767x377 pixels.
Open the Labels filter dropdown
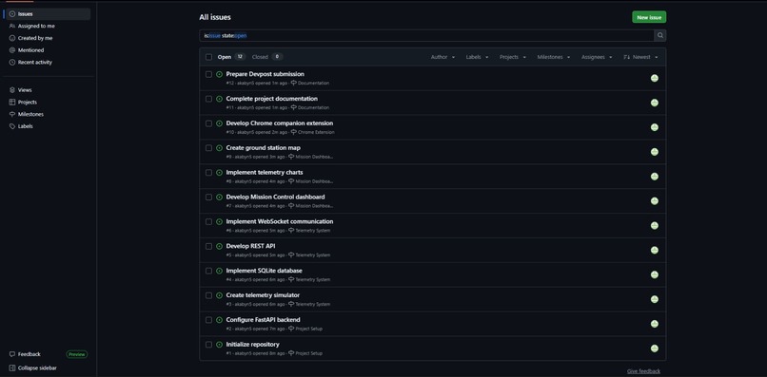(x=477, y=57)
